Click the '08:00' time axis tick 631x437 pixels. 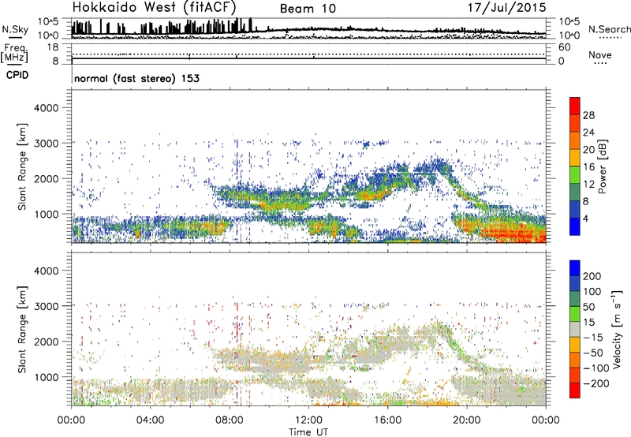pos(230,420)
